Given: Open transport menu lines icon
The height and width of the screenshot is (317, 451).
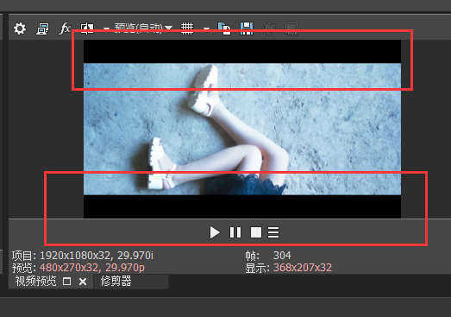Looking at the screenshot, I should 273,232.
